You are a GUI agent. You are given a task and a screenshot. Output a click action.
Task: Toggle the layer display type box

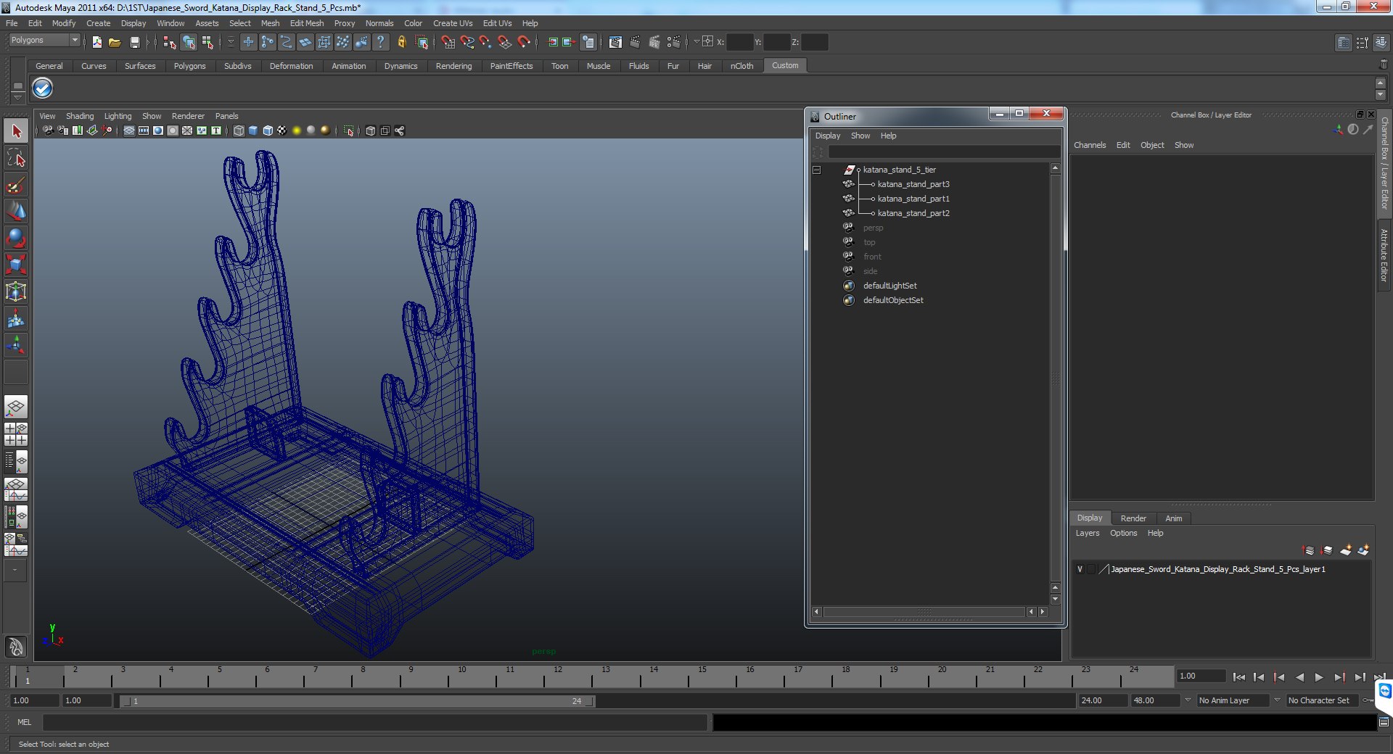click(x=1091, y=569)
